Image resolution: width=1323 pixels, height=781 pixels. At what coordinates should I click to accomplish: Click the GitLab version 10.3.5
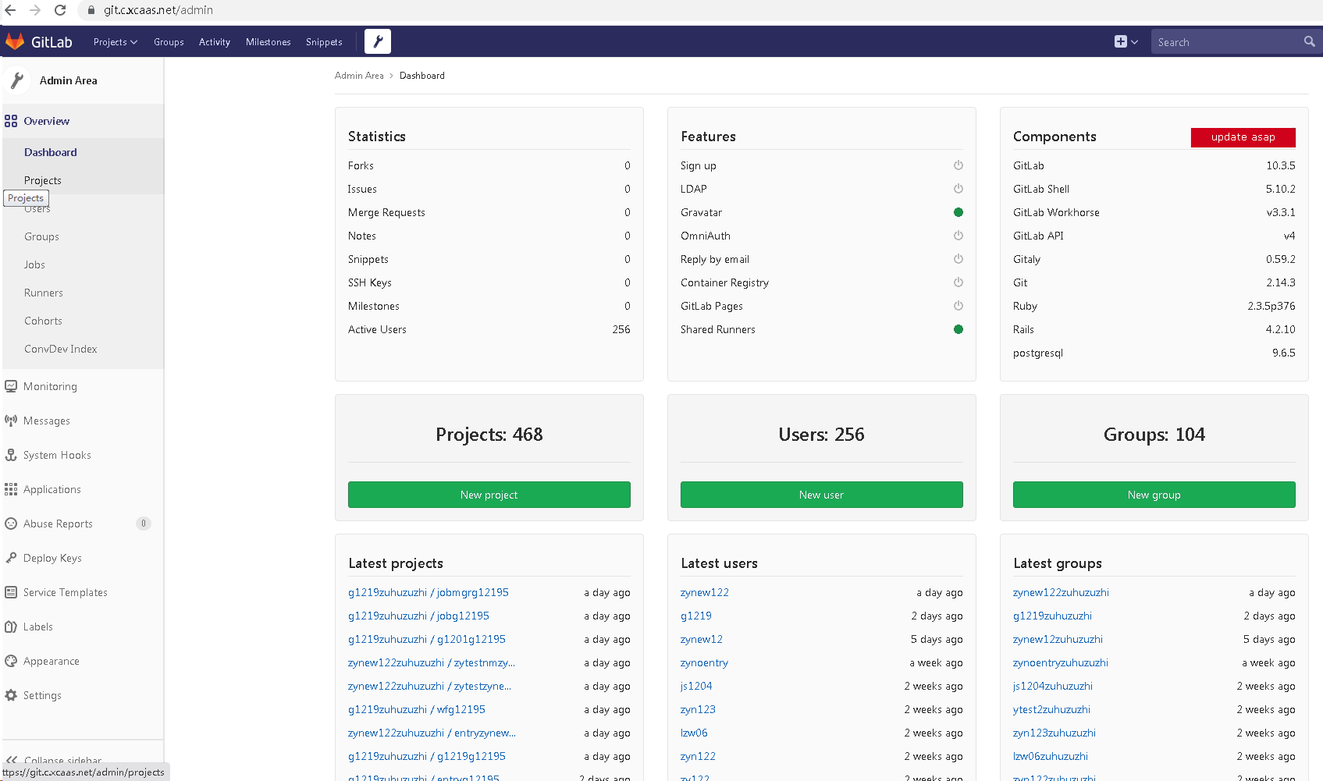tap(1281, 165)
